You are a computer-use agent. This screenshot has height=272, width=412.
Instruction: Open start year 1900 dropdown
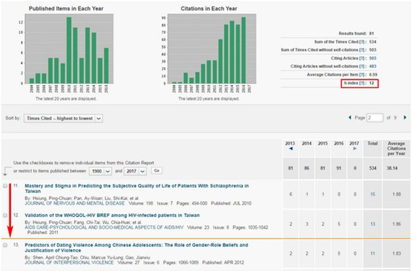click(110, 171)
